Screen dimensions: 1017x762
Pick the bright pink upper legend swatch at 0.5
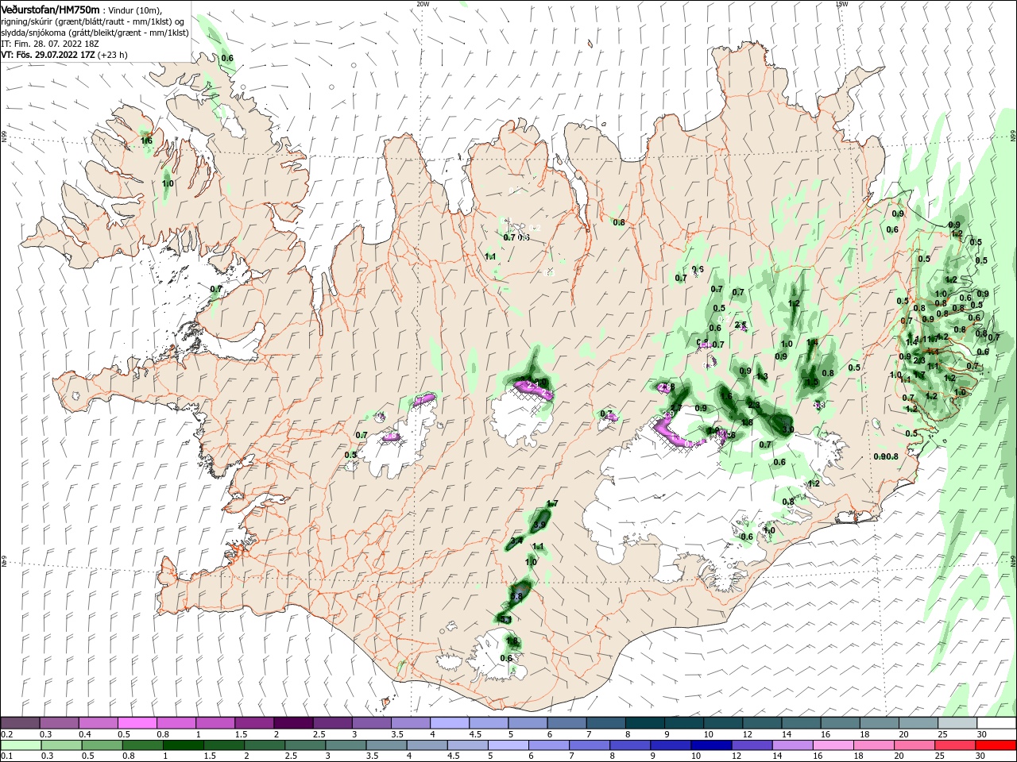(137, 723)
